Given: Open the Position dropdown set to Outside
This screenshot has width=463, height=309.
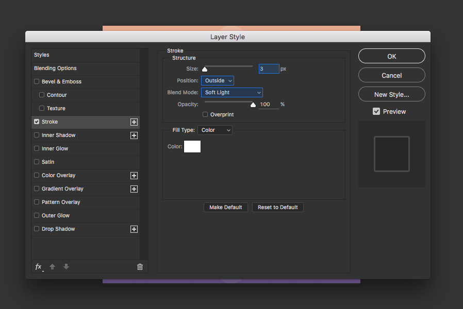Looking at the screenshot, I should click(x=218, y=80).
